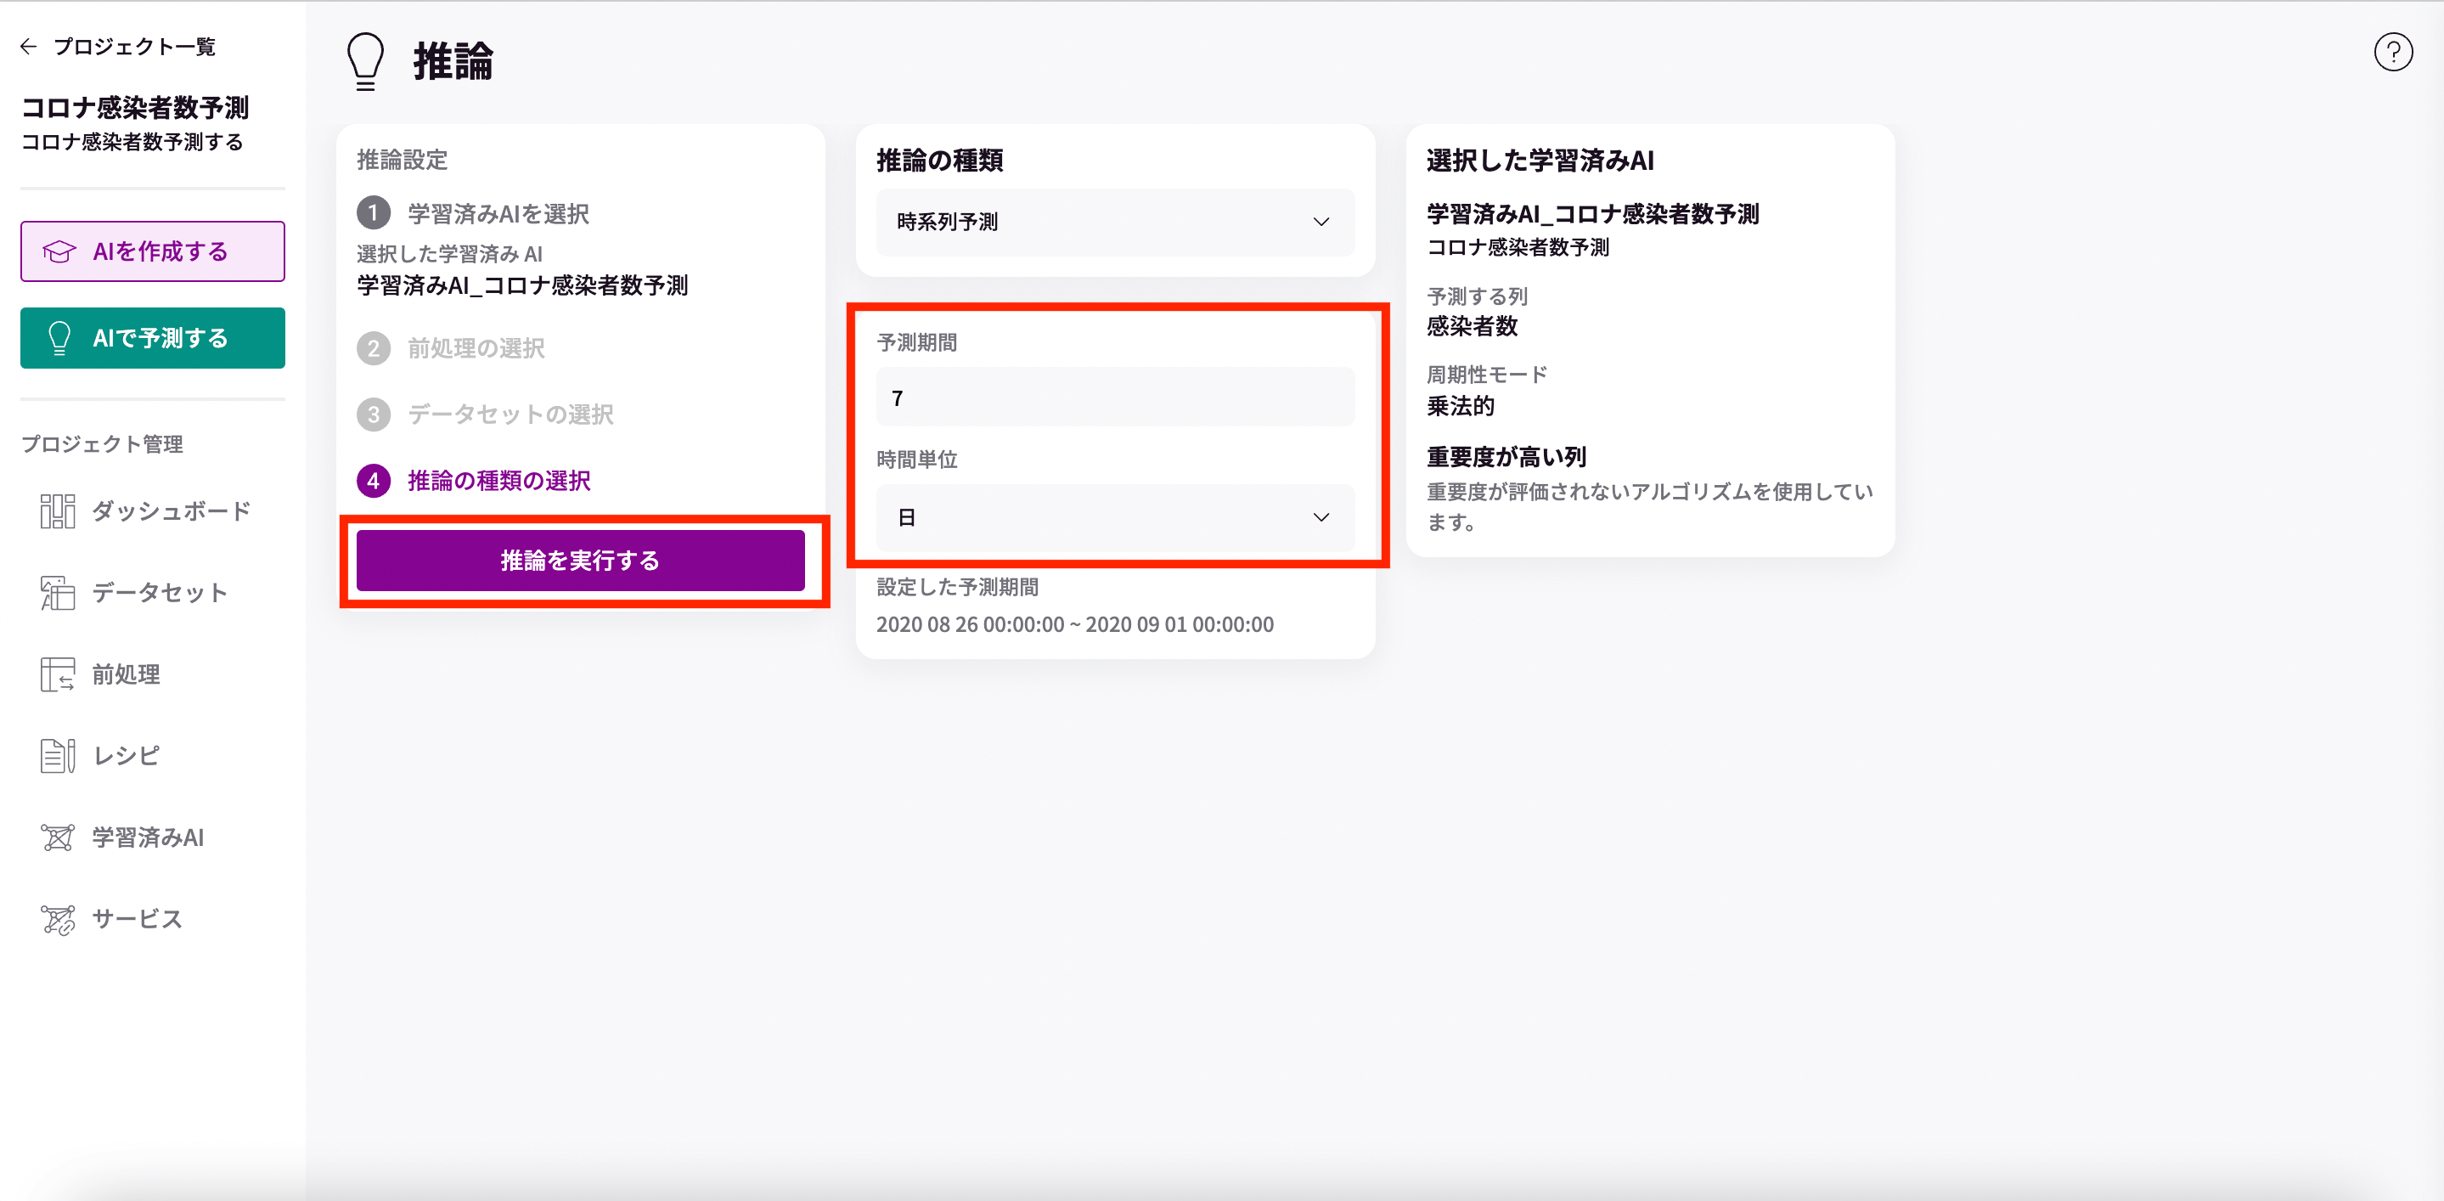Click the 設定した予測期間 label
Screen dimensions: 2444x1201
[957, 587]
